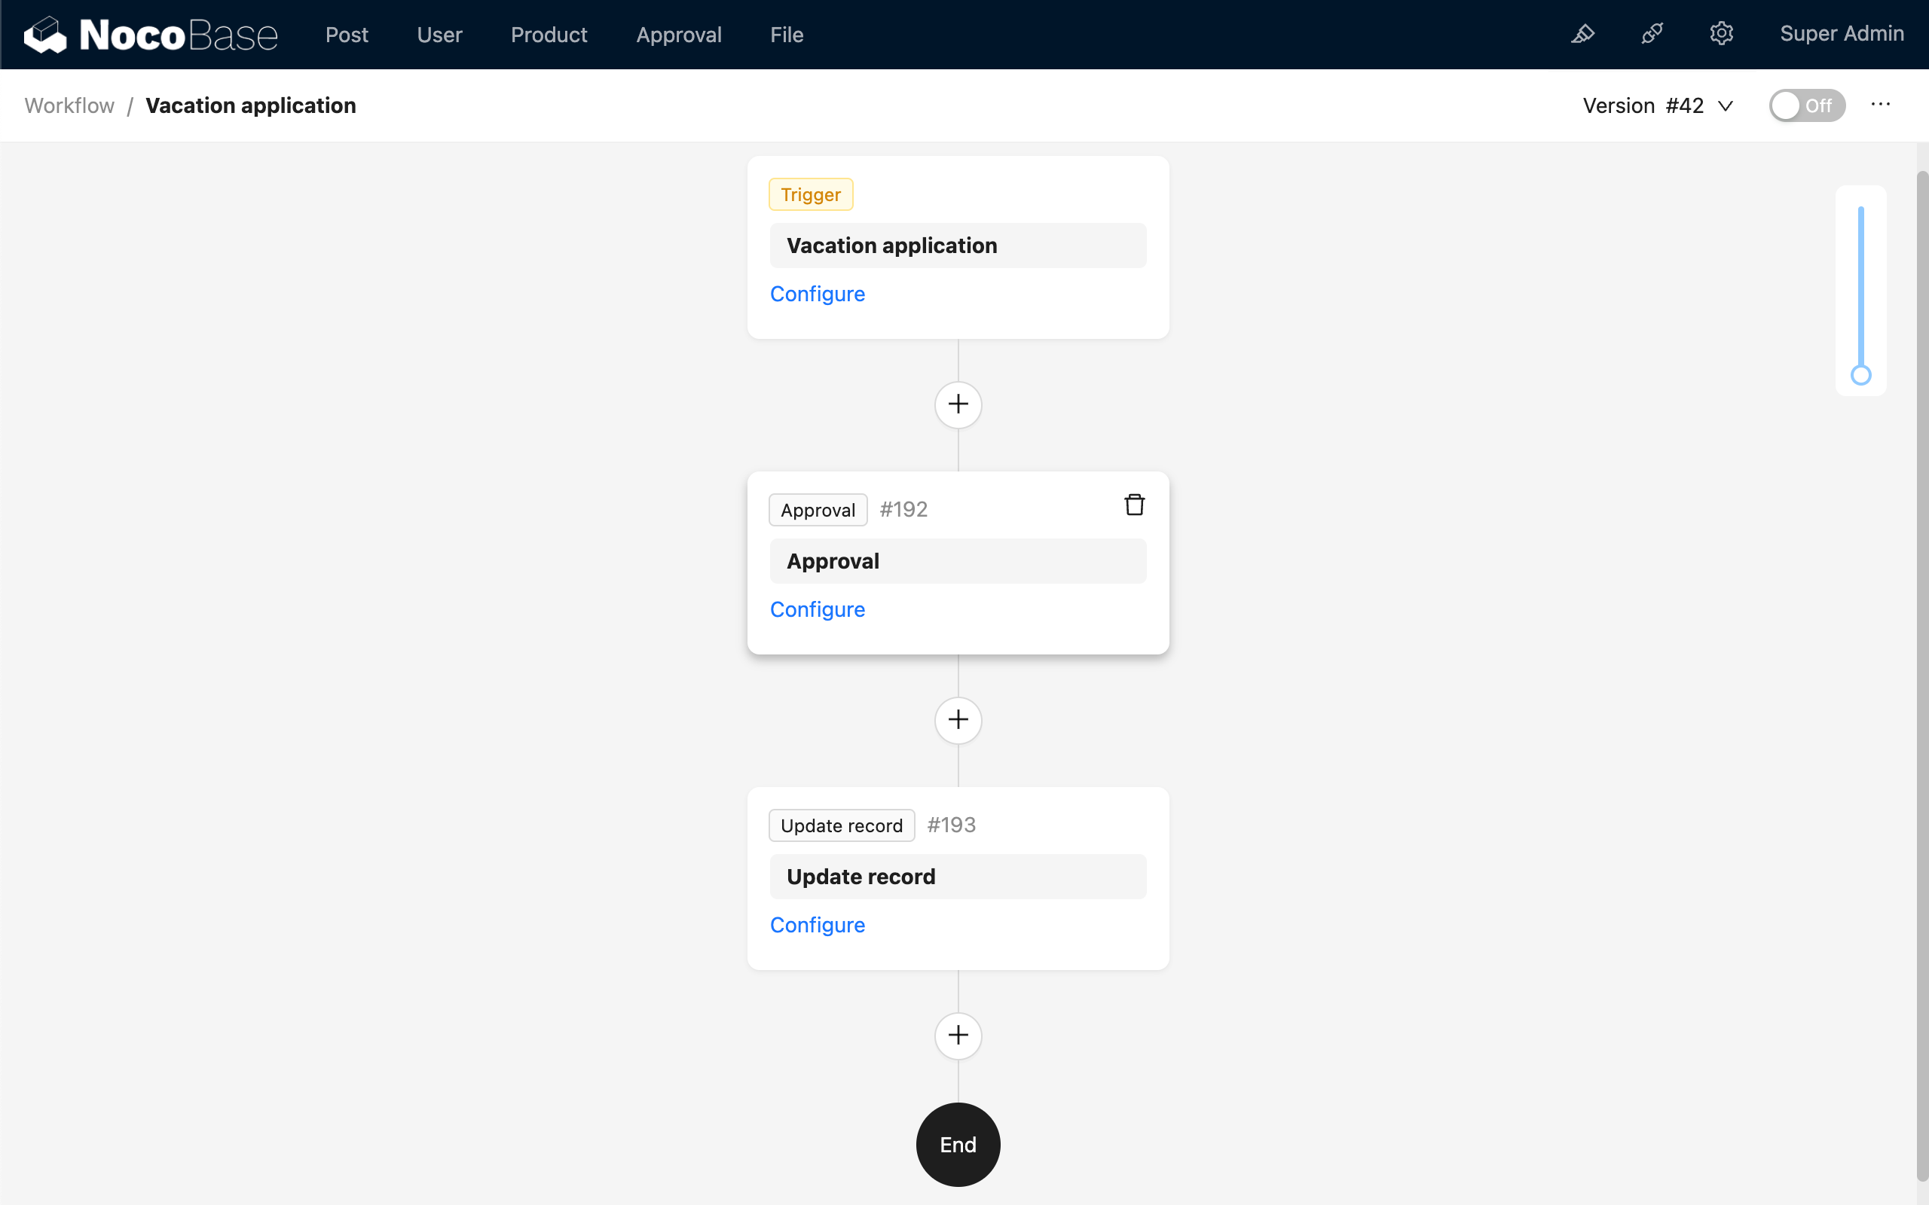
Task: Open the Product menu item
Action: click(549, 35)
